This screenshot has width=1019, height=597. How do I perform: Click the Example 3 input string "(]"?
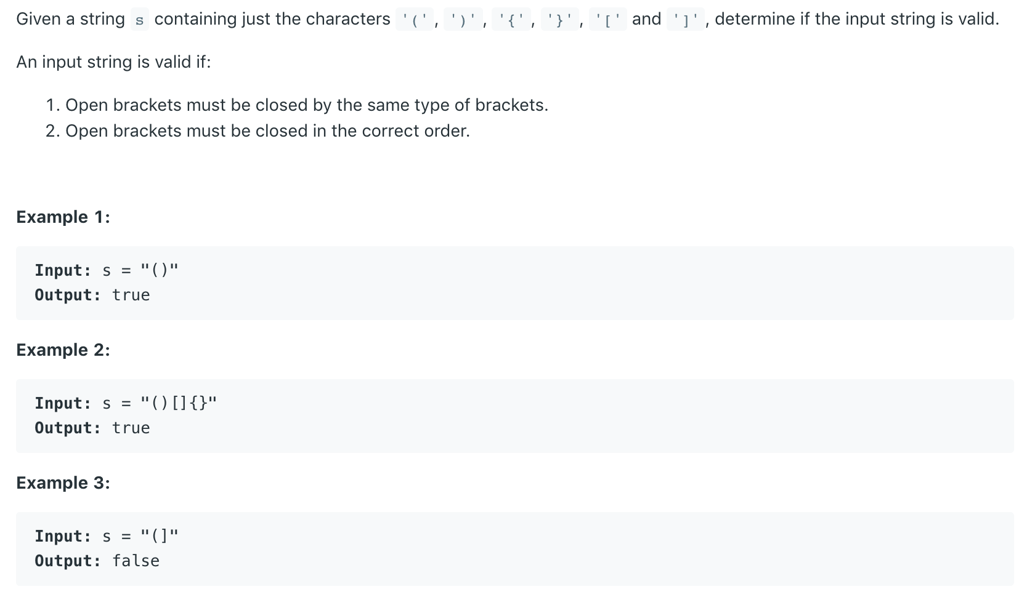click(x=159, y=536)
